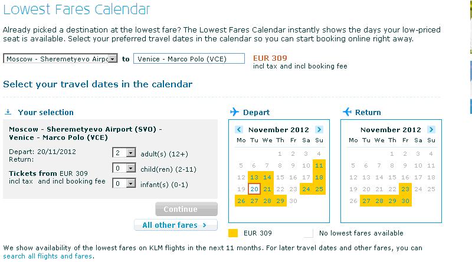
Task: Go to previous month in Depart calendar
Action: [239, 129]
